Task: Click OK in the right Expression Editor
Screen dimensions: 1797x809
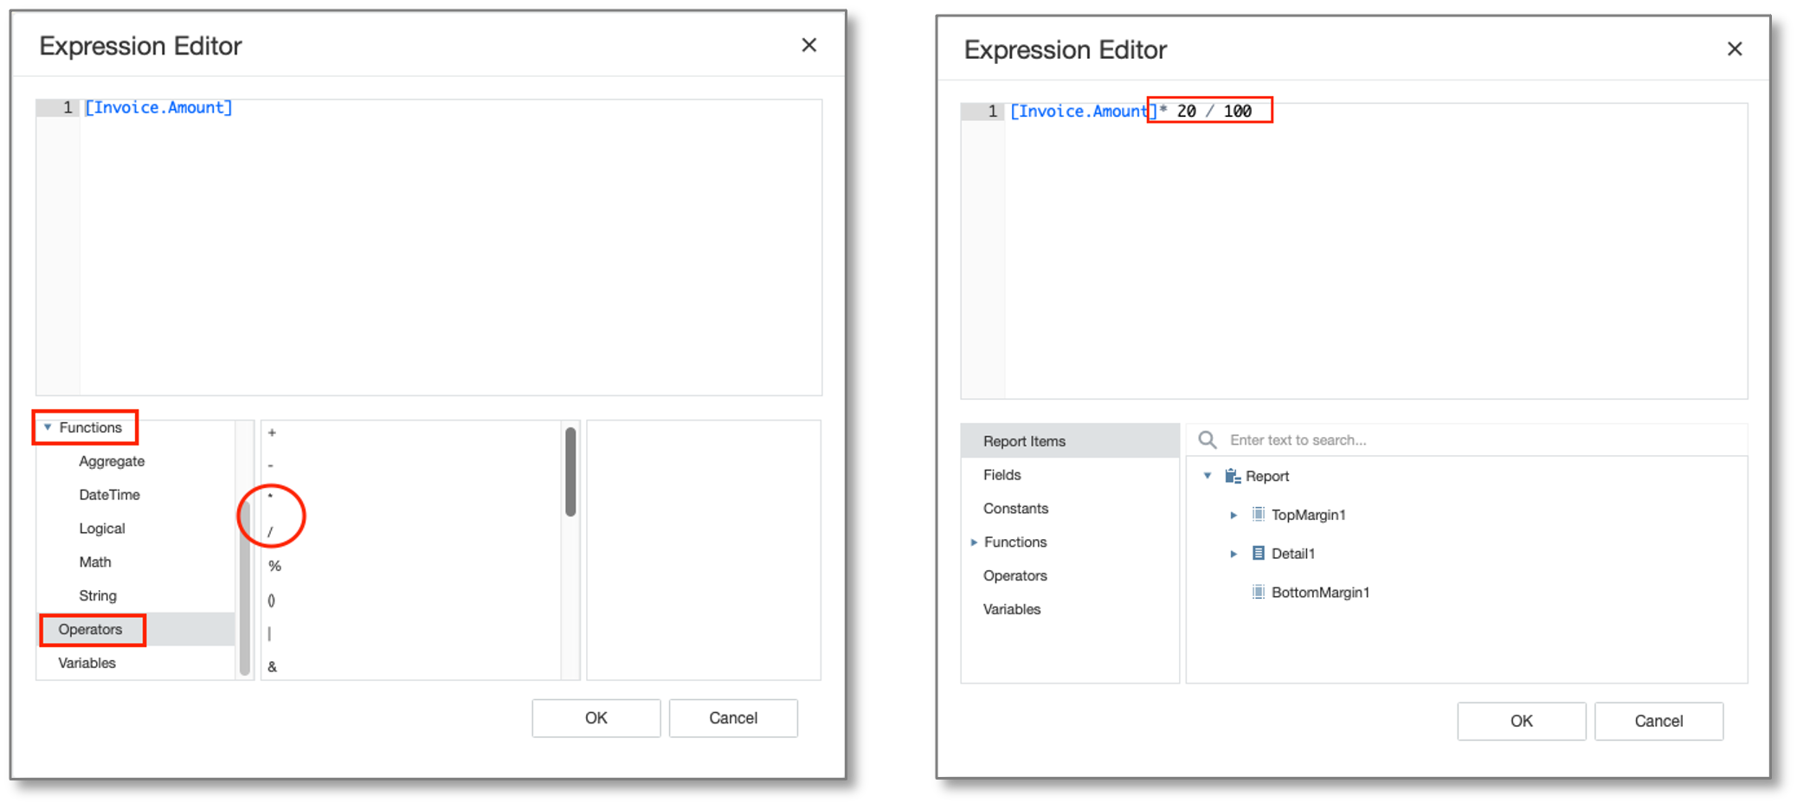Action: pyautogui.click(x=1521, y=721)
